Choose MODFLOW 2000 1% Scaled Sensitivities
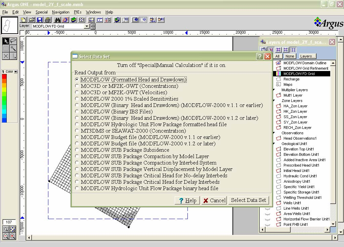Viewport: 344px width, 247px height. pos(77,99)
